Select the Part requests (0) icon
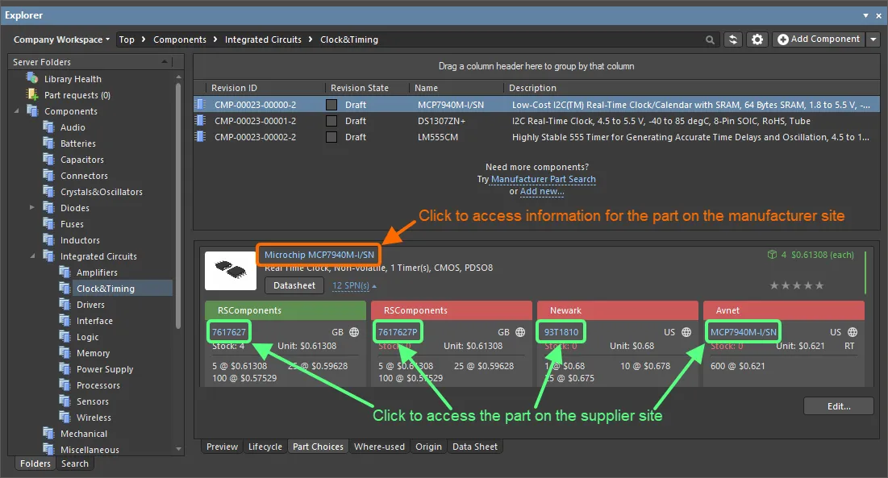 coord(32,94)
